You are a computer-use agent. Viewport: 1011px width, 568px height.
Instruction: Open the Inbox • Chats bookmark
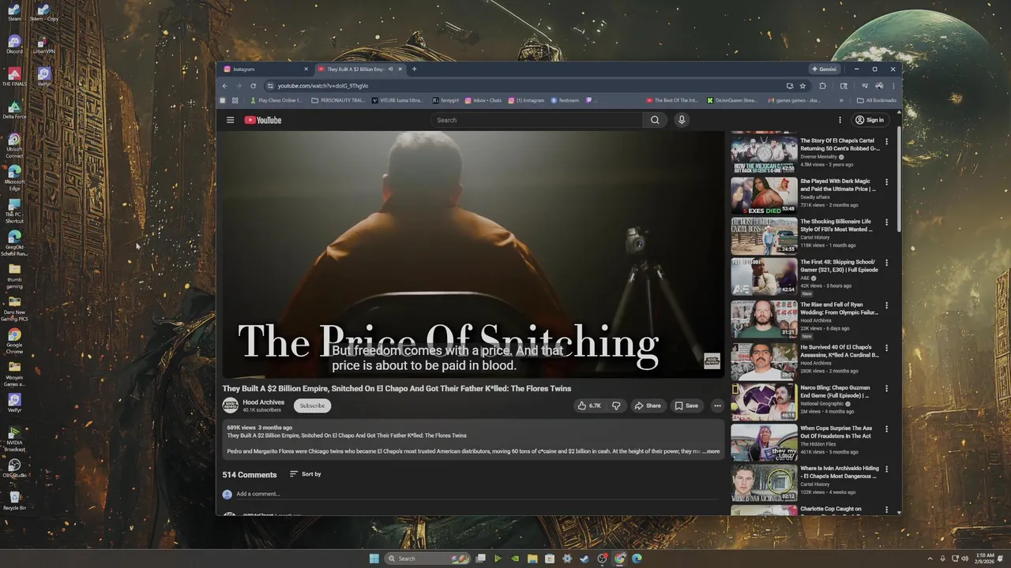[x=483, y=100]
